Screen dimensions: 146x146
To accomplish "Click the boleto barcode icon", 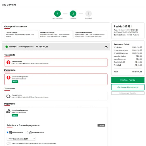I will pos(10,132).
